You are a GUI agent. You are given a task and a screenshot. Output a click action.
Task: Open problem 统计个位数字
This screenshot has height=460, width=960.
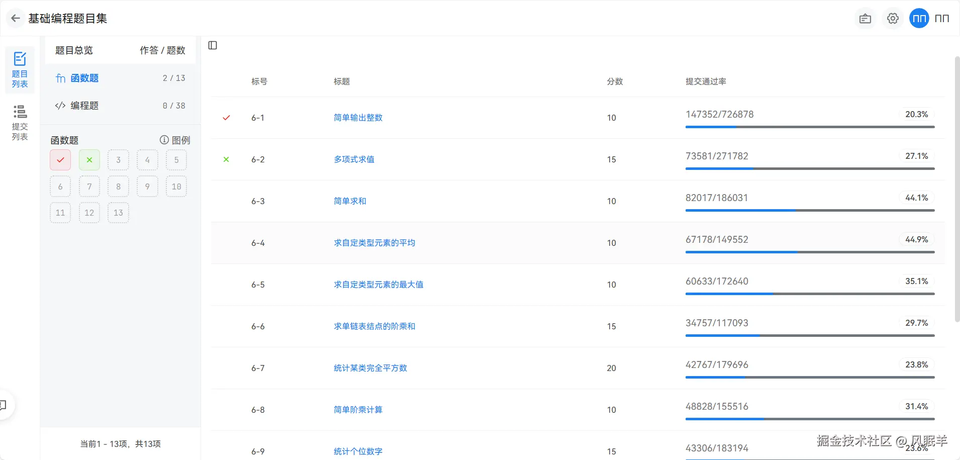358,451
